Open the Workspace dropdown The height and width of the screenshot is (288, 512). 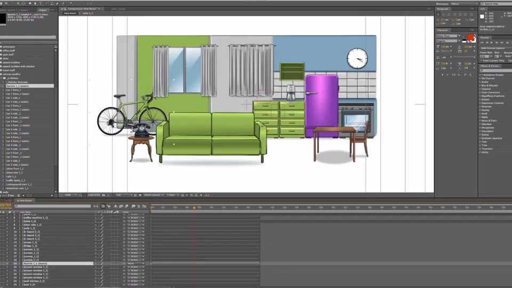(465, 4)
